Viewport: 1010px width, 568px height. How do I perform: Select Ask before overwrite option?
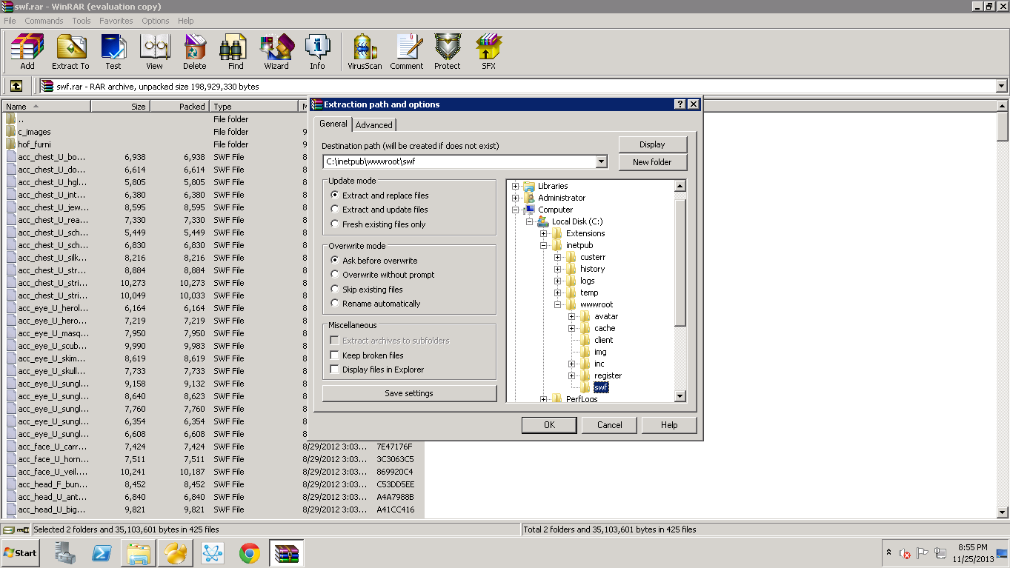tap(335, 261)
